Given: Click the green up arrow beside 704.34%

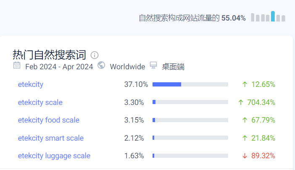Looking at the screenshot, I should pos(241,102).
